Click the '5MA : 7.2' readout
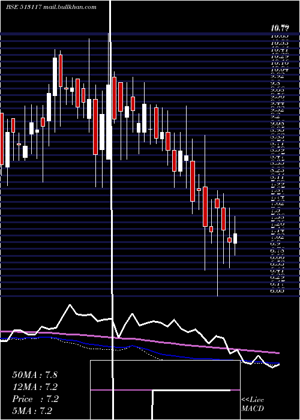300x420 pixels. pos(32,411)
